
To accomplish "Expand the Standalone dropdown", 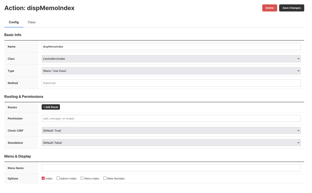I will (171, 143).
